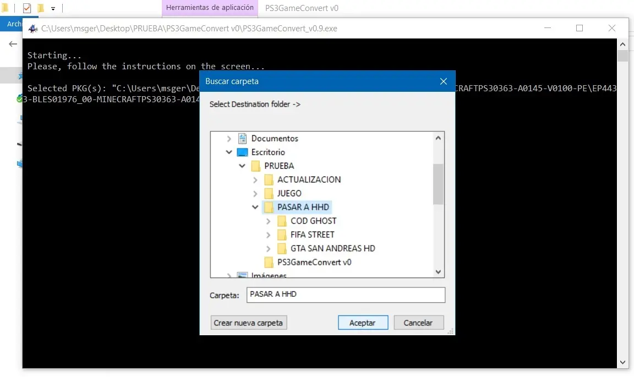Image resolution: width=634 pixels, height=377 pixels.
Task: Click console window scroll-down arrow
Action: click(x=622, y=363)
